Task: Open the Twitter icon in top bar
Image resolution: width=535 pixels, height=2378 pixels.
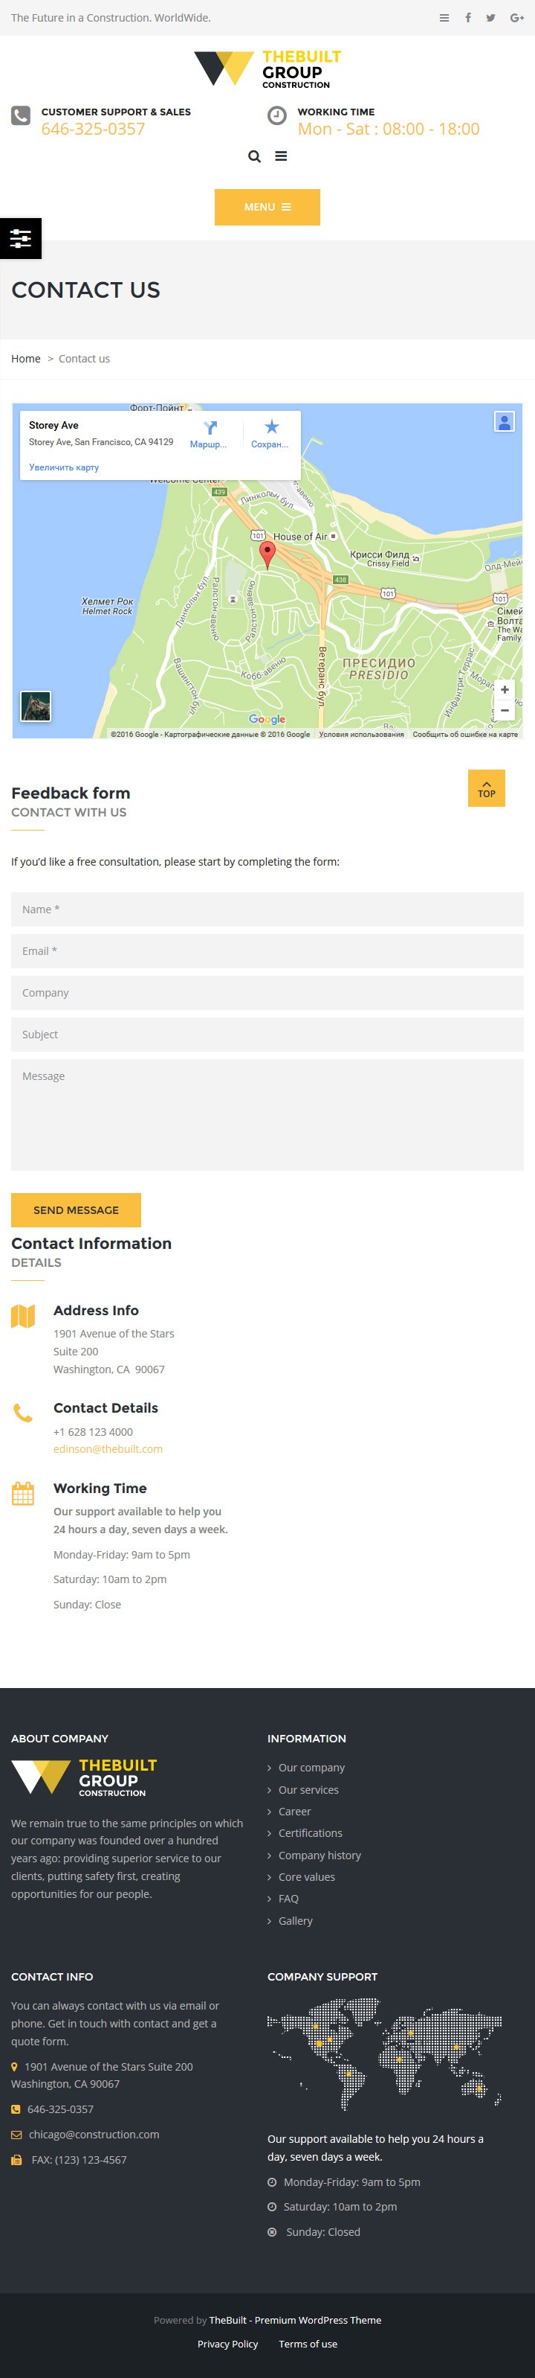Action: pyautogui.click(x=491, y=18)
